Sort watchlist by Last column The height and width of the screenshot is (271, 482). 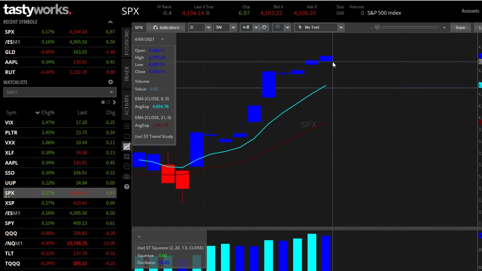[x=82, y=113]
